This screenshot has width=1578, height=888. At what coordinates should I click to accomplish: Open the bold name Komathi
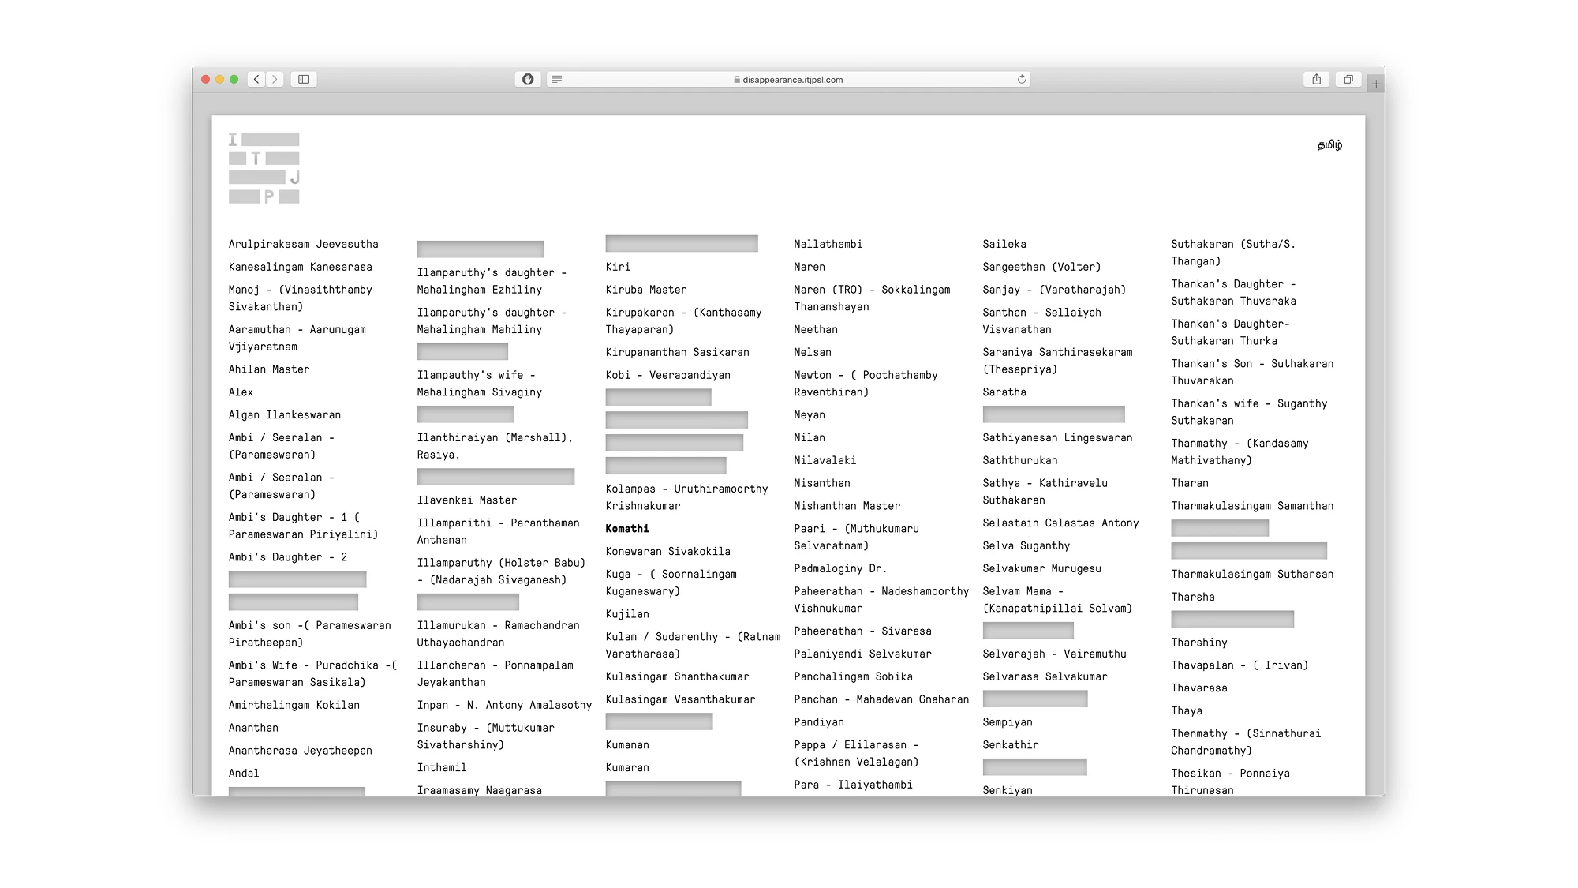pyautogui.click(x=627, y=529)
